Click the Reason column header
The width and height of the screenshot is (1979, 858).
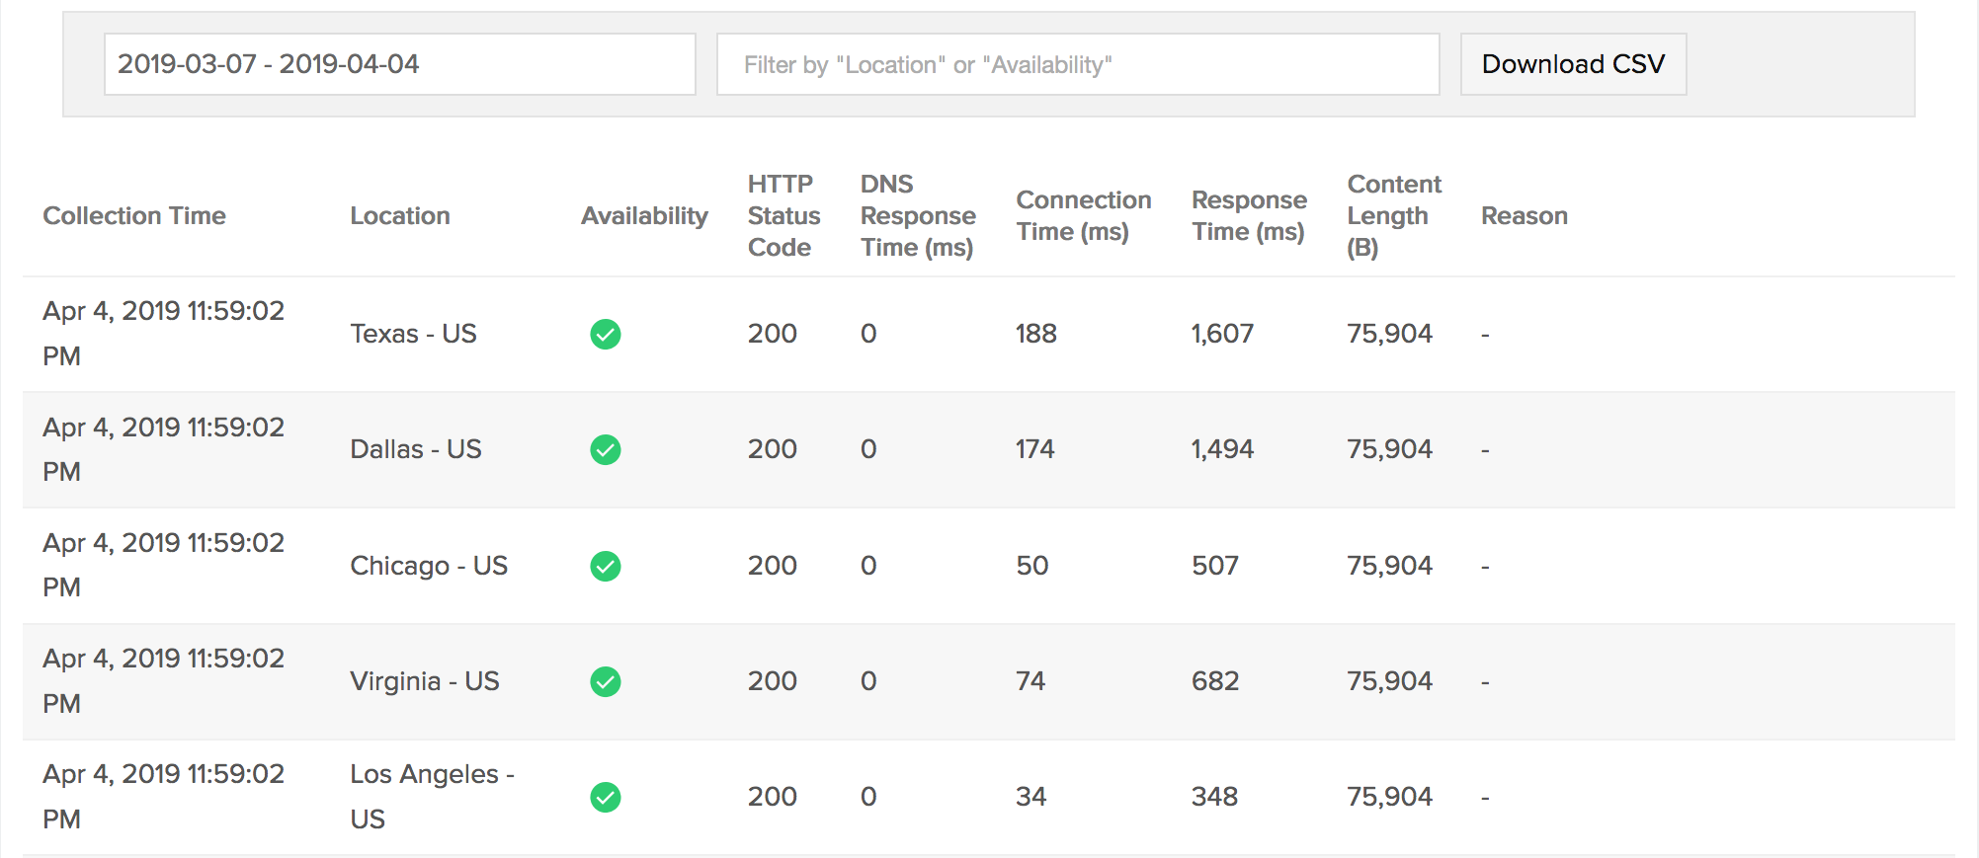point(1524,215)
